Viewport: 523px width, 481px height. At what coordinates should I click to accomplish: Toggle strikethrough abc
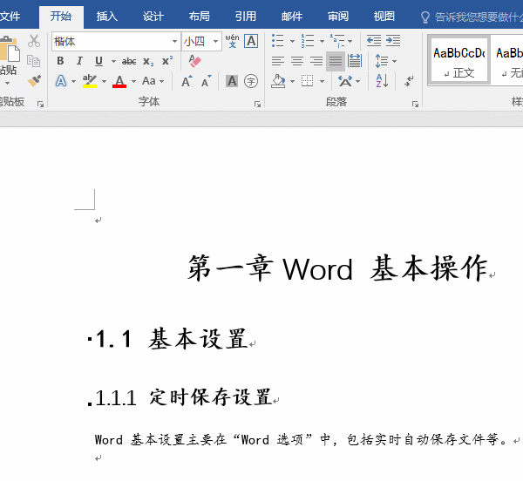(129, 61)
